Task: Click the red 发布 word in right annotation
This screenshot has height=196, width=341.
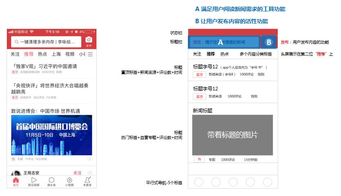Action: [285, 42]
